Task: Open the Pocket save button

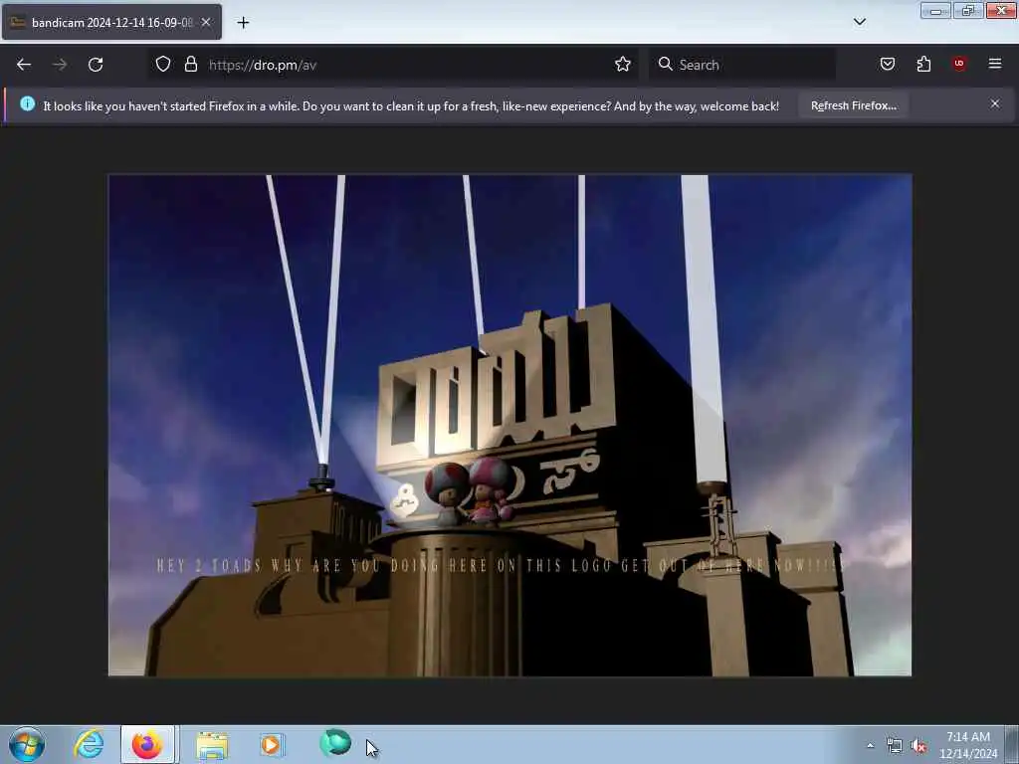Action: [x=888, y=64]
